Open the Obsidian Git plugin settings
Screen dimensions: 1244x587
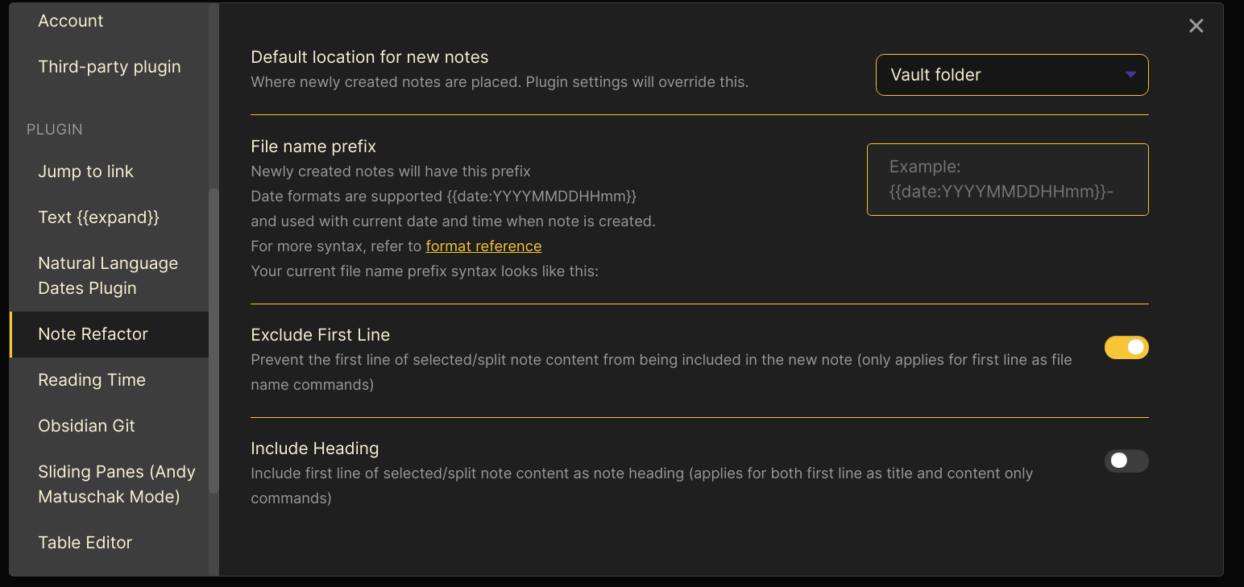pyautogui.click(x=86, y=425)
